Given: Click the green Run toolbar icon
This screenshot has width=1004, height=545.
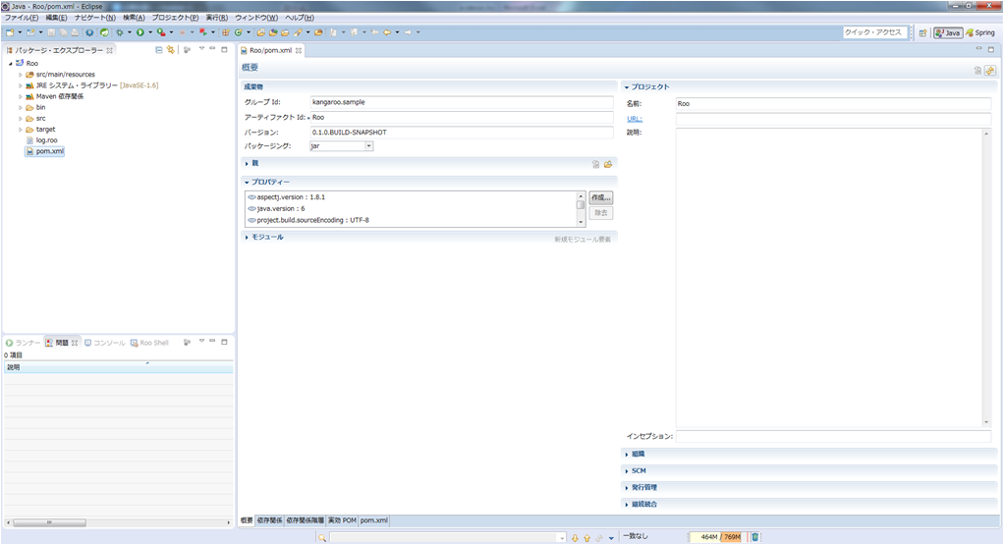Looking at the screenshot, I should tap(140, 32).
